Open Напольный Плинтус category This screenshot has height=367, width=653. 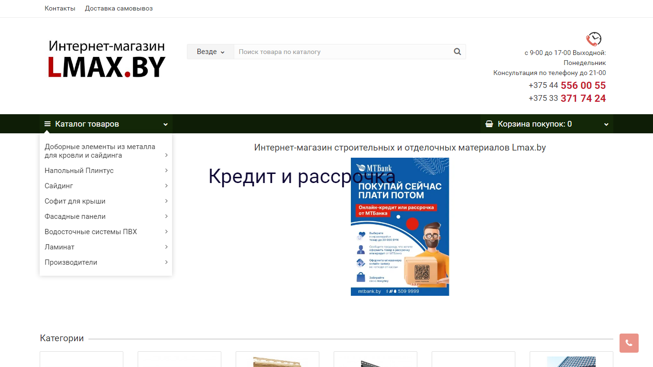pos(79,171)
